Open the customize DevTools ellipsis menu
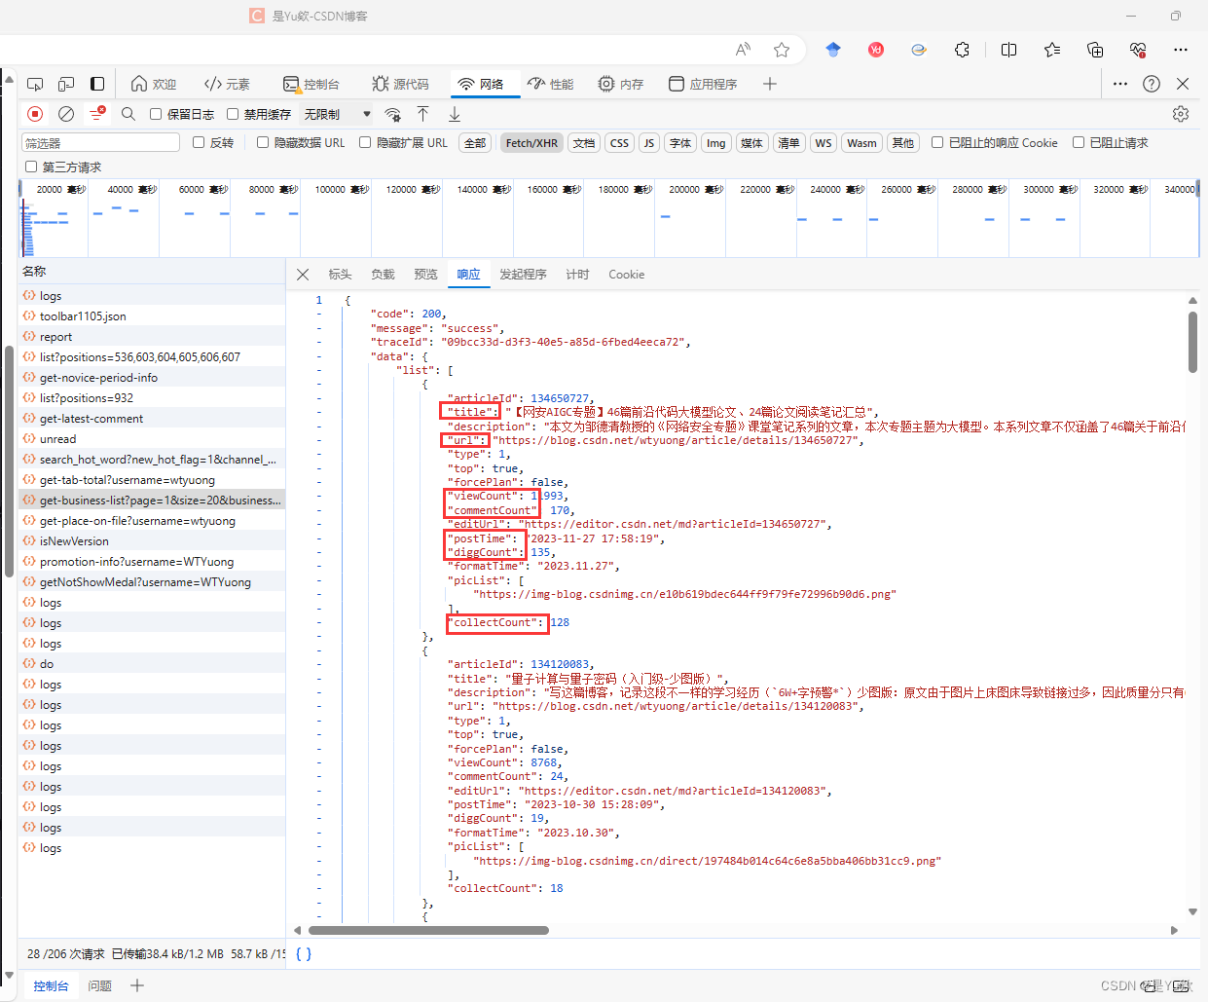The width and height of the screenshot is (1208, 1002). click(1120, 84)
